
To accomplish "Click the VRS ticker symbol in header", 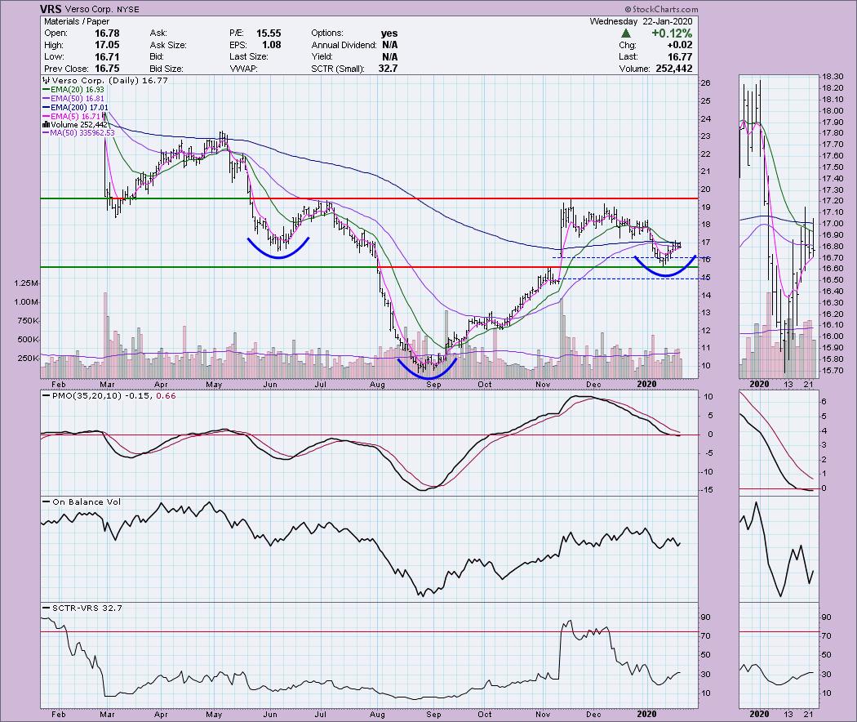I will click(x=51, y=9).
